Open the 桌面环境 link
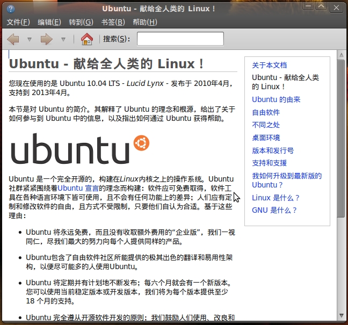Screen dimensions: 348x325 266,138
